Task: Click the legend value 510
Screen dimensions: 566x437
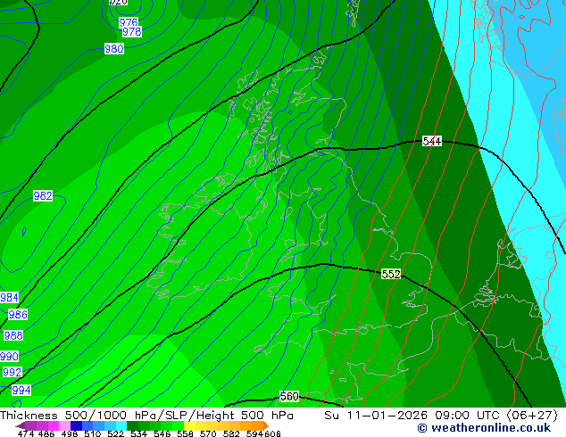Action: click(x=93, y=433)
